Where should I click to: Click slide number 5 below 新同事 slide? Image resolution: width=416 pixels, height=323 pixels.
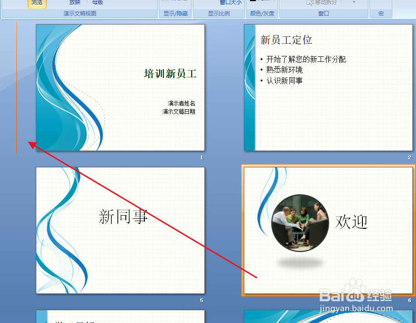click(202, 300)
